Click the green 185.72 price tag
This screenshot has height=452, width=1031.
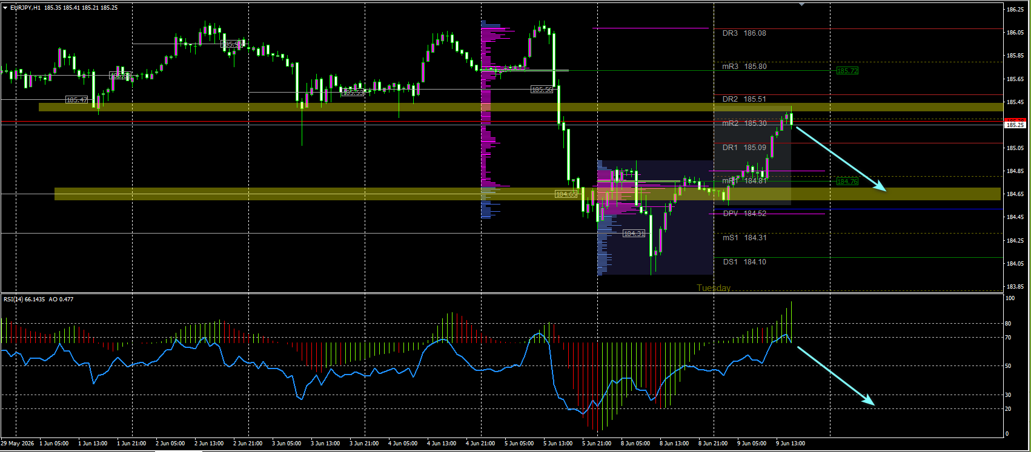click(x=847, y=71)
